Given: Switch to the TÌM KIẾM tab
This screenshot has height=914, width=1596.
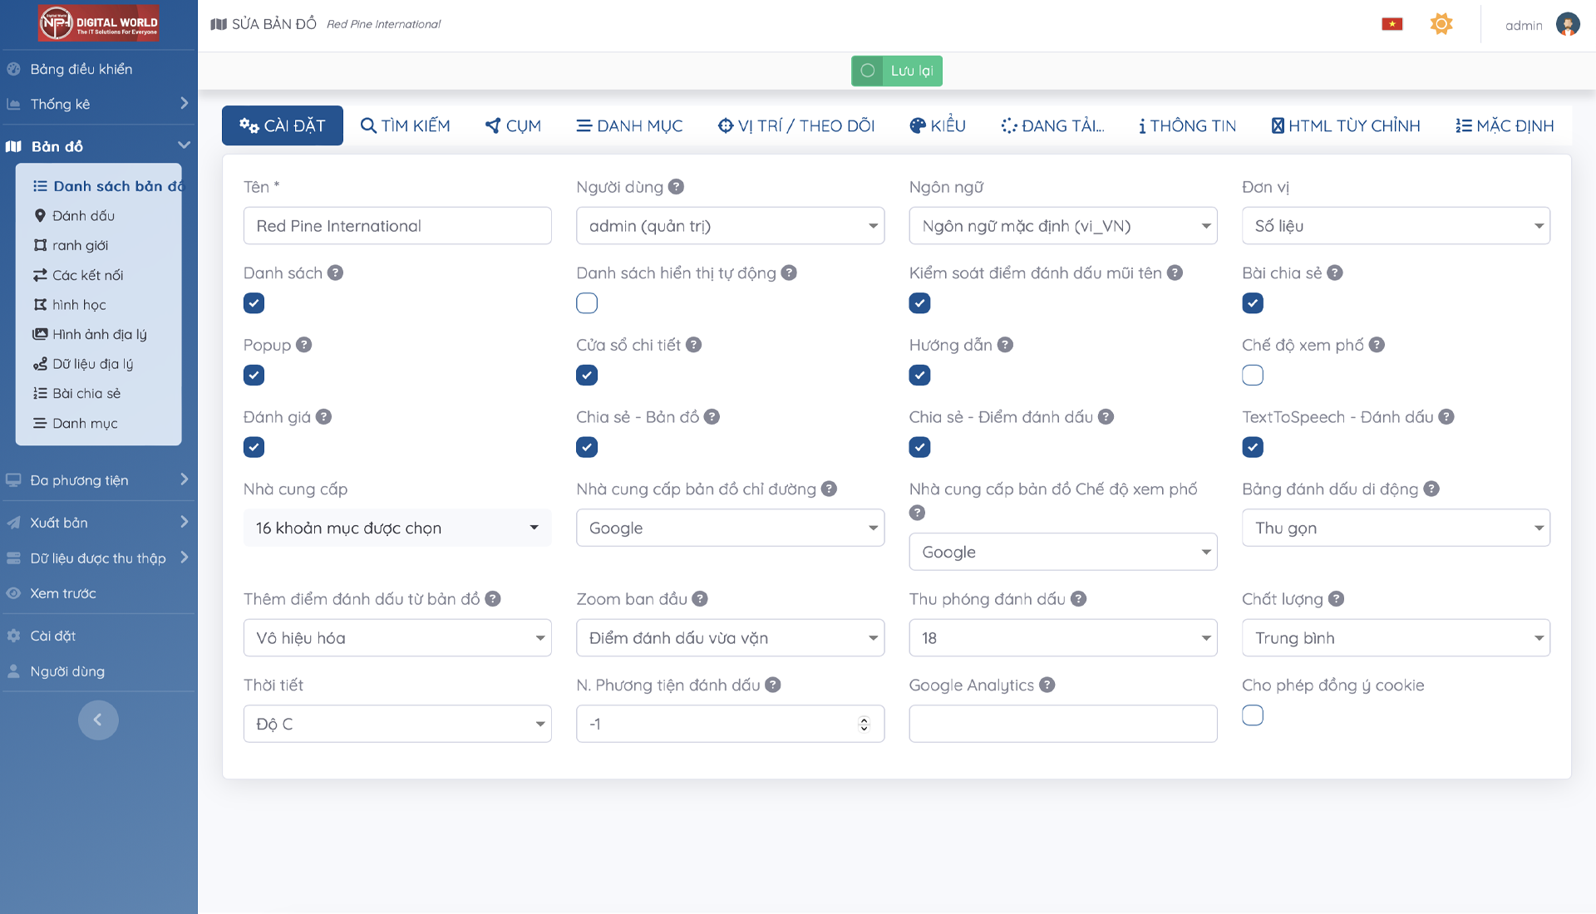Looking at the screenshot, I should (x=405, y=125).
